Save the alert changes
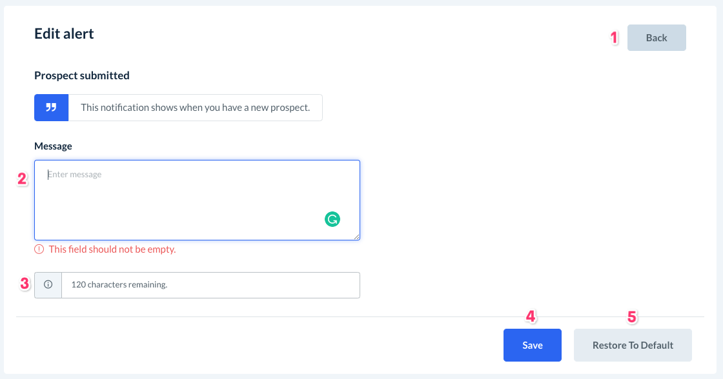The image size is (723, 379). click(x=532, y=345)
